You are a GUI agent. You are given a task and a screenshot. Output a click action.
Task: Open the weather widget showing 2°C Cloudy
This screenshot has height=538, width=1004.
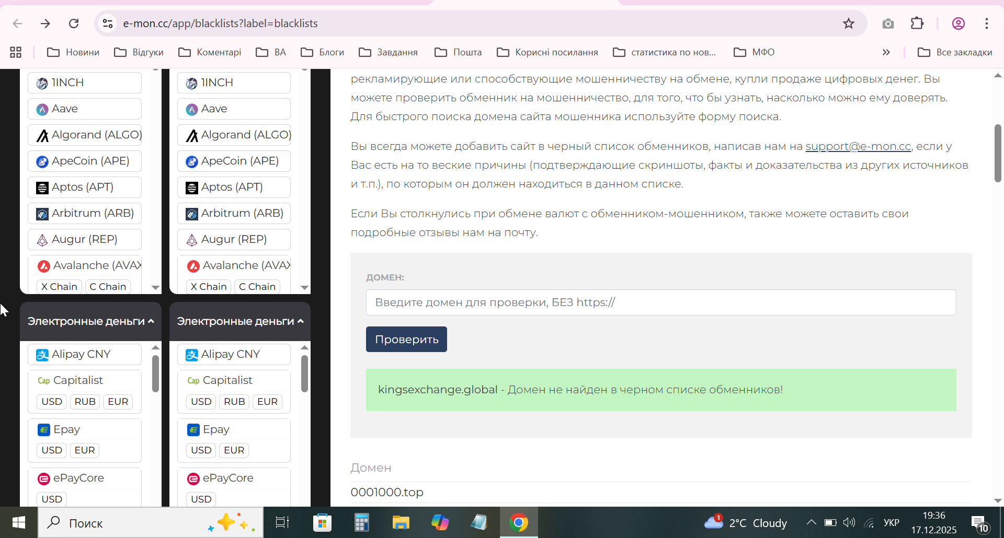point(745,523)
